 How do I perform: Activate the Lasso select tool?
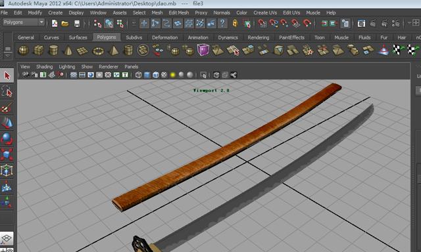[x=7, y=92]
